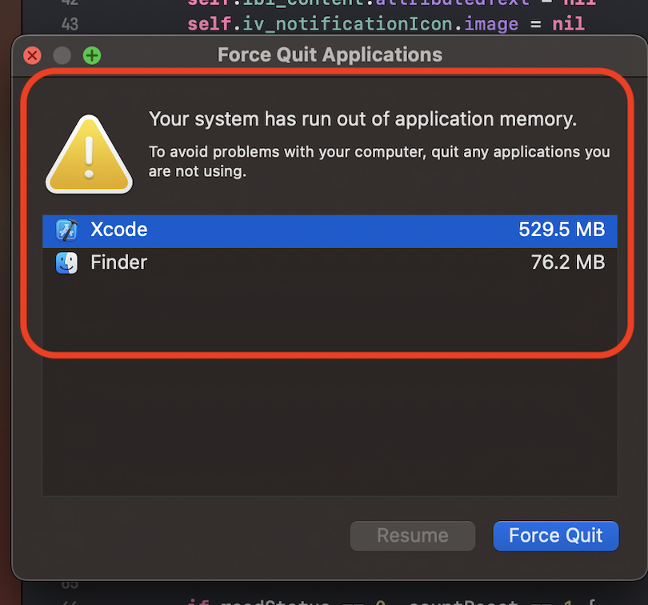Click empty area below the Finder row
Image resolution: width=648 pixels, height=605 pixels.
[x=330, y=387]
